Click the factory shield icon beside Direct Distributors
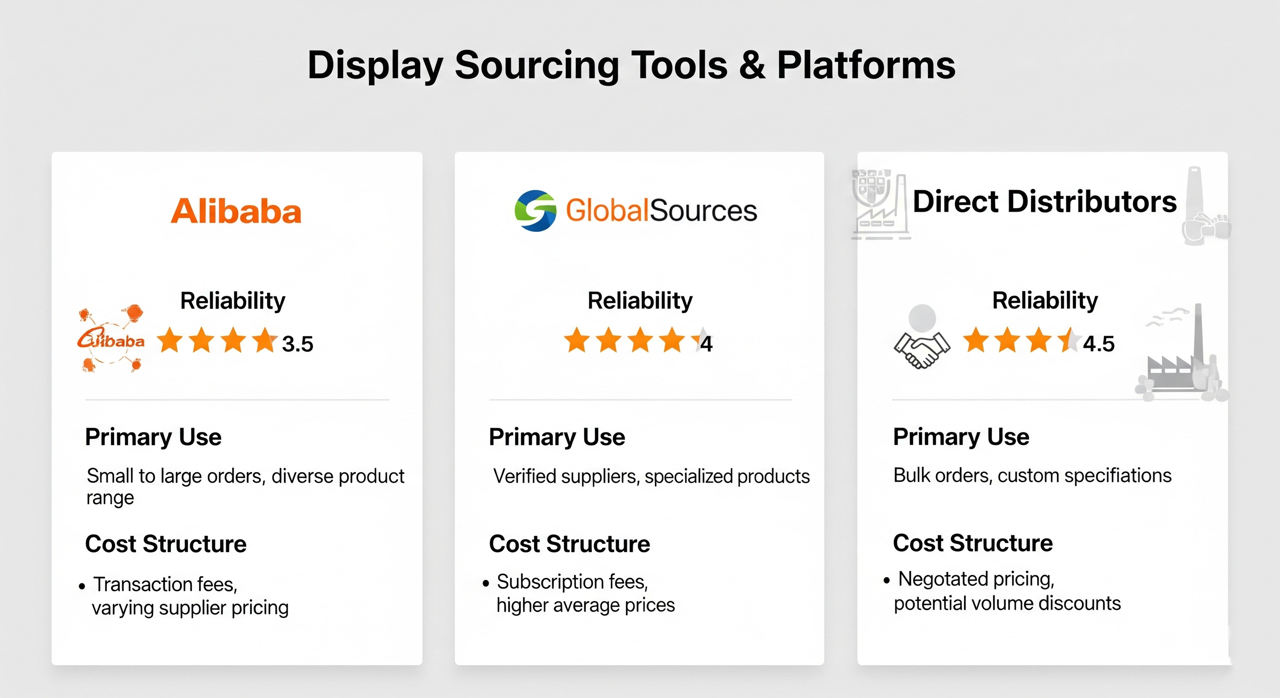Viewport: 1280px width, 698px height. (x=880, y=204)
